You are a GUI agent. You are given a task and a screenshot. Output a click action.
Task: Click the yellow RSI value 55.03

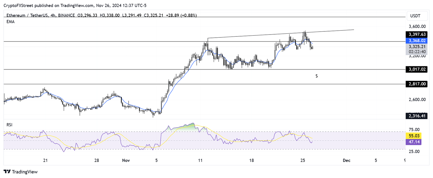413,136
